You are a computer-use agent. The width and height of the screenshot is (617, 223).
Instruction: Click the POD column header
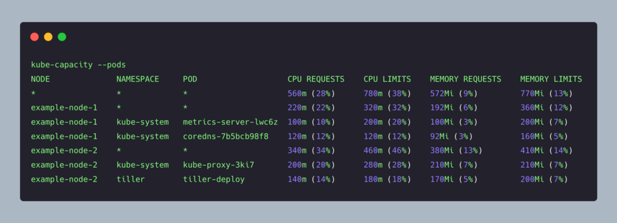pyautogui.click(x=190, y=79)
